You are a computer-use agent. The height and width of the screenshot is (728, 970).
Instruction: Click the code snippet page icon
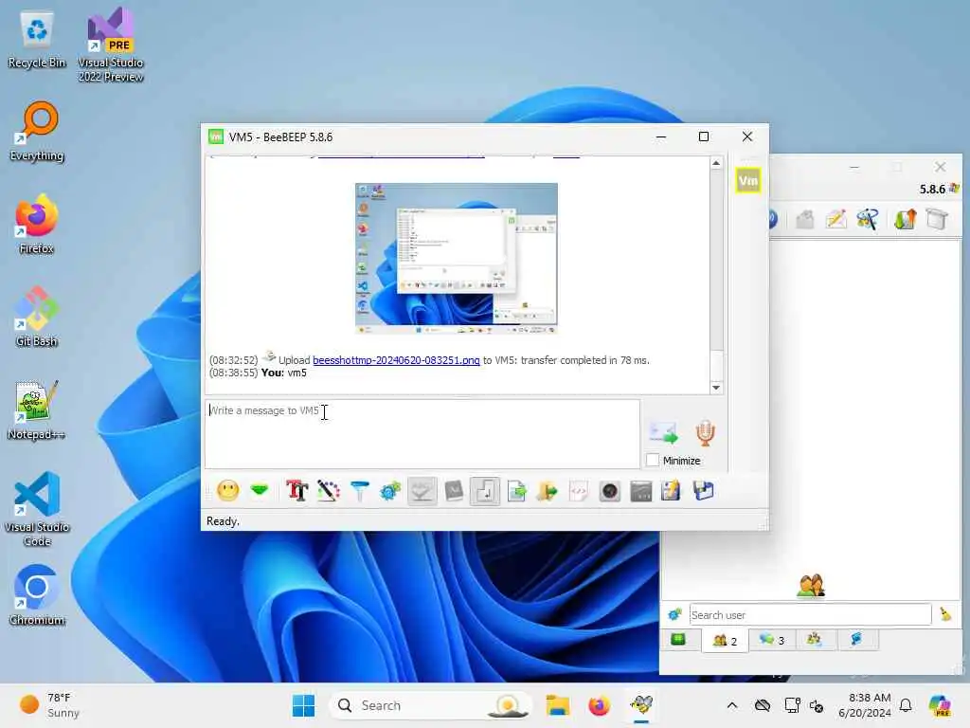point(579,491)
